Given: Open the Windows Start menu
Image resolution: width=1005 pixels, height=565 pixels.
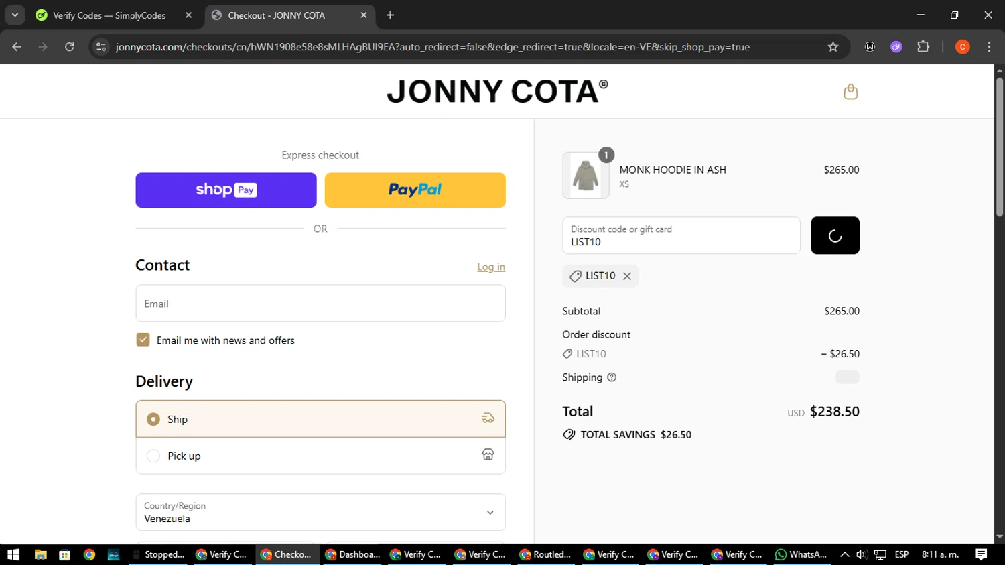Looking at the screenshot, I should pos(13,554).
